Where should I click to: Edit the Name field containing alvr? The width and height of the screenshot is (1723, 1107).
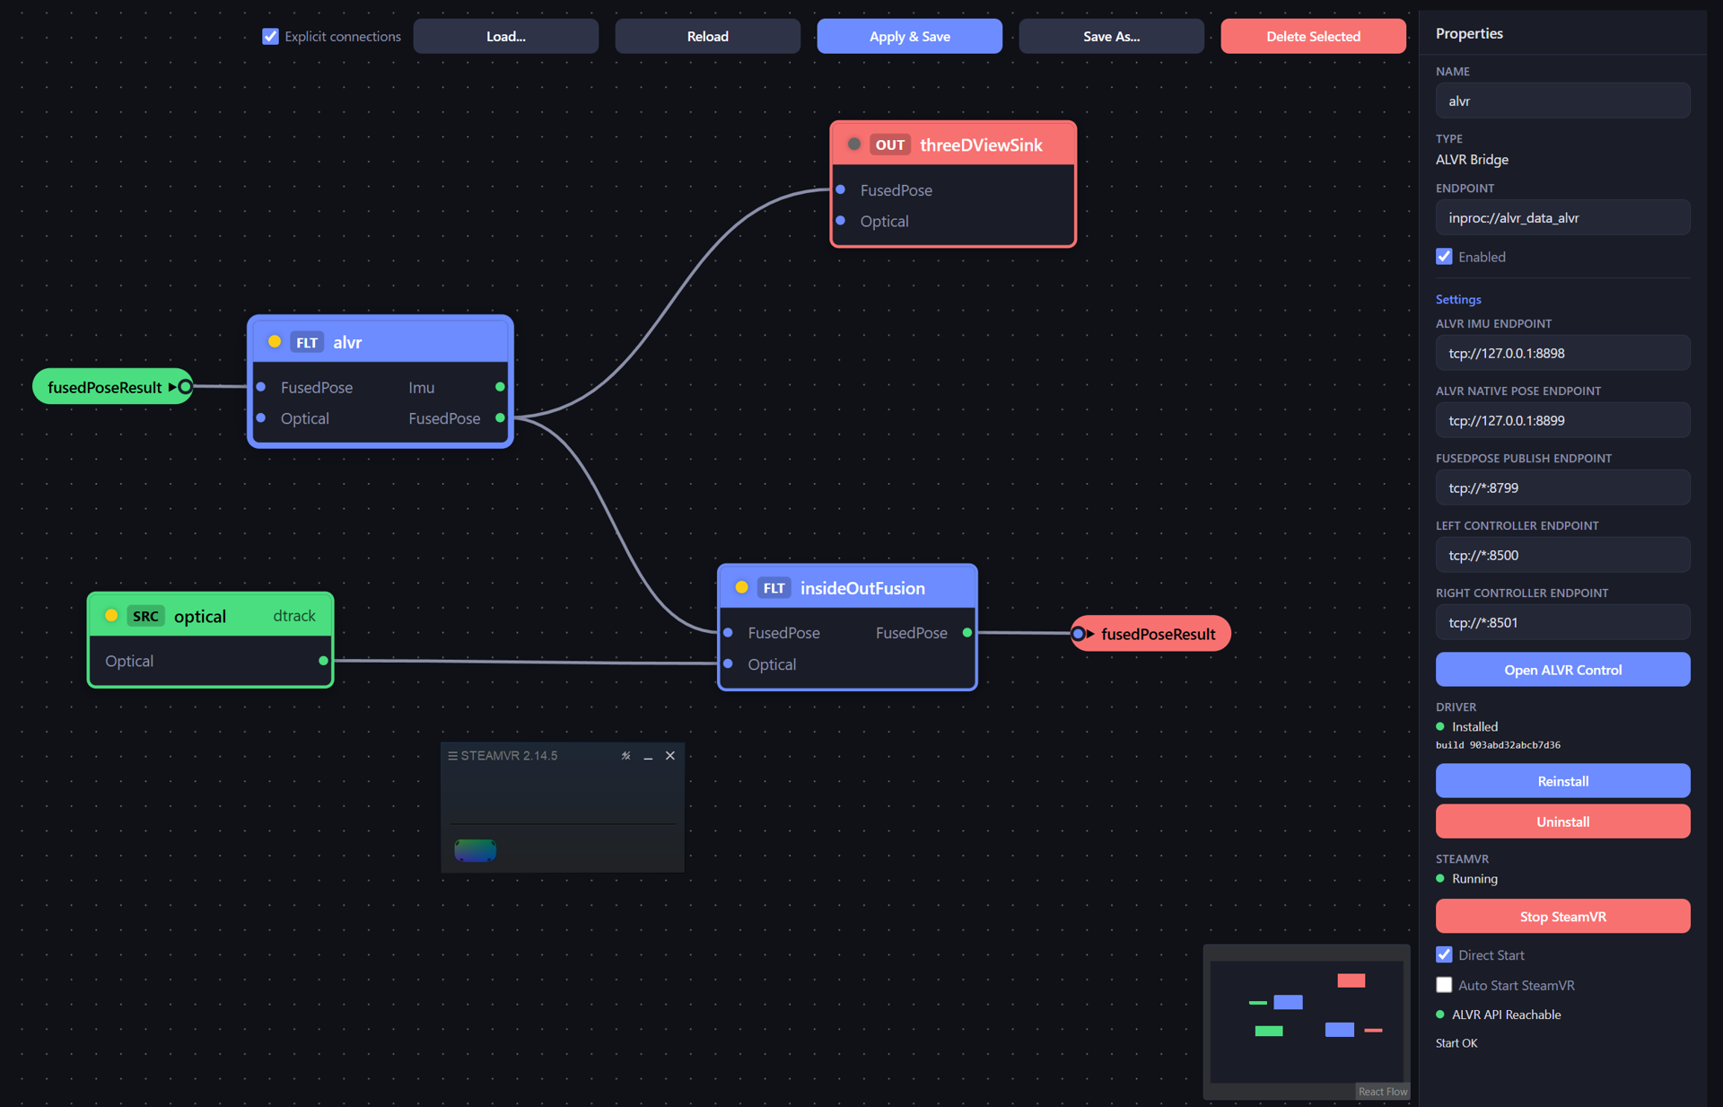pyautogui.click(x=1562, y=101)
